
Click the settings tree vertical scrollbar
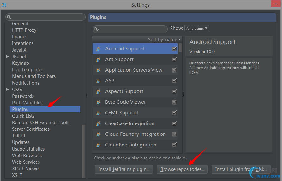pyautogui.click(x=84, y=151)
